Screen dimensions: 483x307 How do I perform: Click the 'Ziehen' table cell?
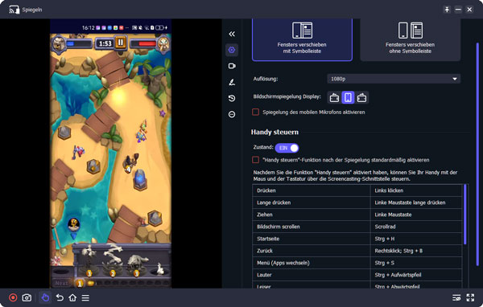pyautogui.click(x=311, y=215)
